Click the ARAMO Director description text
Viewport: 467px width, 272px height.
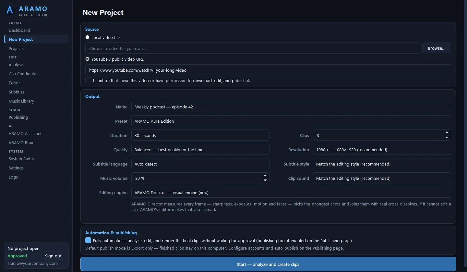tap(291, 207)
